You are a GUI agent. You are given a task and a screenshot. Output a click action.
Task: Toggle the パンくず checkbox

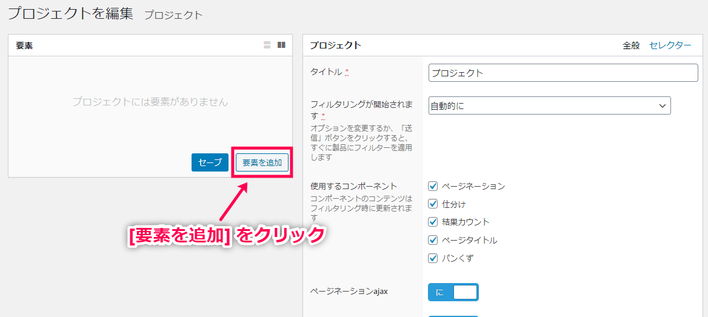tap(433, 258)
